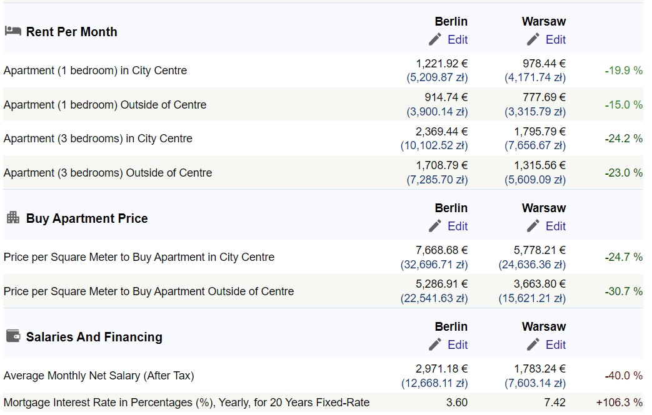652x415 pixels.
Task: Select the Average Monthly Net Salary row label
Action: (x=99, y=376)
